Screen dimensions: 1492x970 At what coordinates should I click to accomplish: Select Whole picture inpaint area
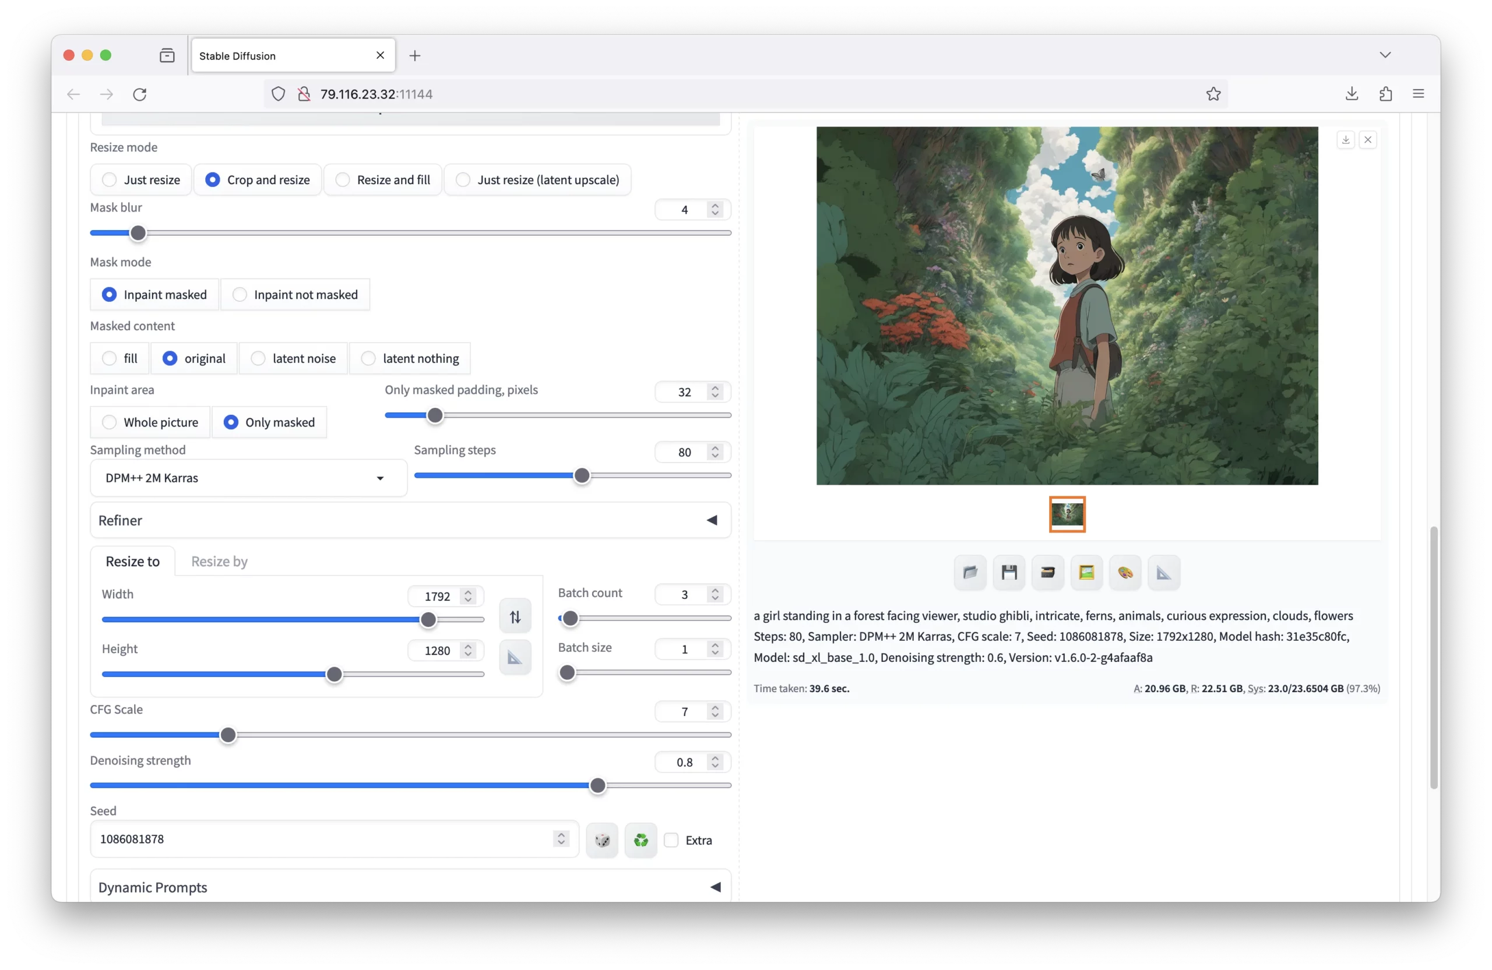(x=150, y=422)
